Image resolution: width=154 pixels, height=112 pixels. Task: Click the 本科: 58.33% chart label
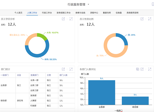51,59
